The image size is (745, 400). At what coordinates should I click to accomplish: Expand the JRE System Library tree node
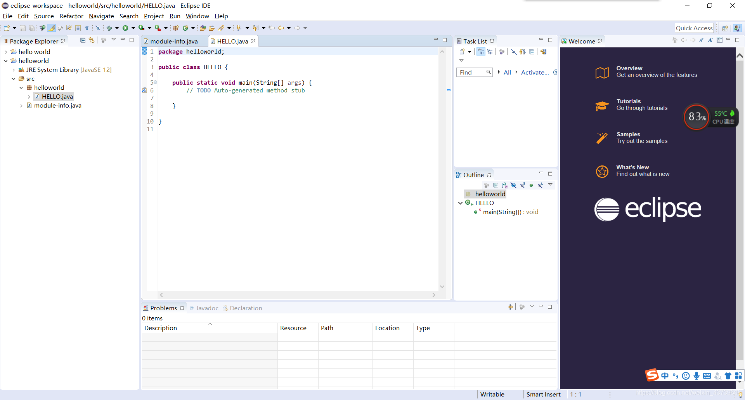click(x=14, y=70)
